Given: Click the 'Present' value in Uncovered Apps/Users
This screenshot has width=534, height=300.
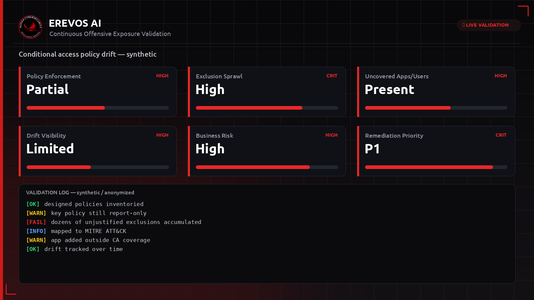Looking at the screenshot, I should (x=389, y=89).
